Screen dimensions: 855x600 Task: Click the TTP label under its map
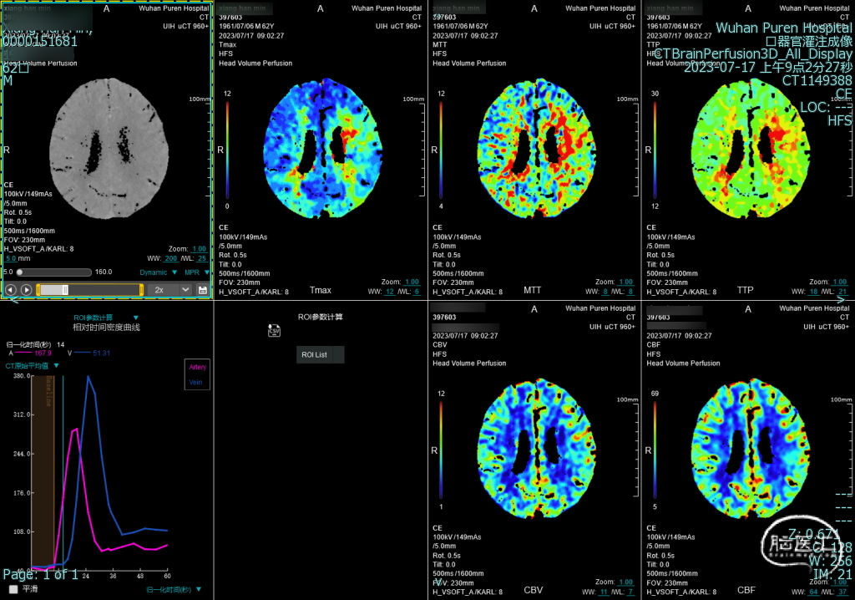(x=746, y=291)
